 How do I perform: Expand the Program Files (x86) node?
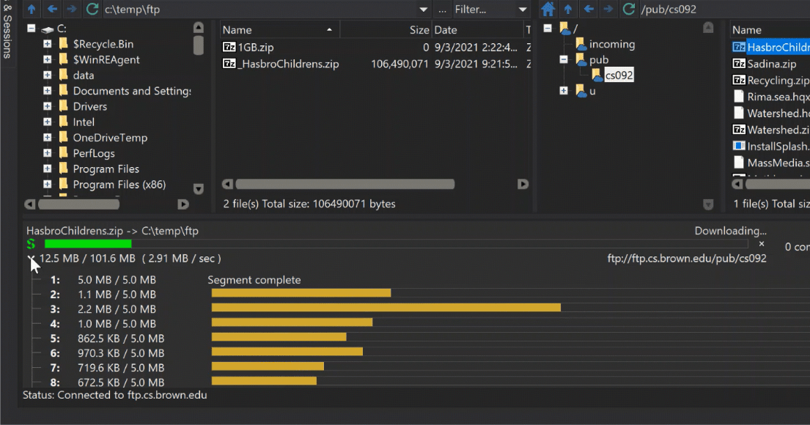[x=47, y=185]
